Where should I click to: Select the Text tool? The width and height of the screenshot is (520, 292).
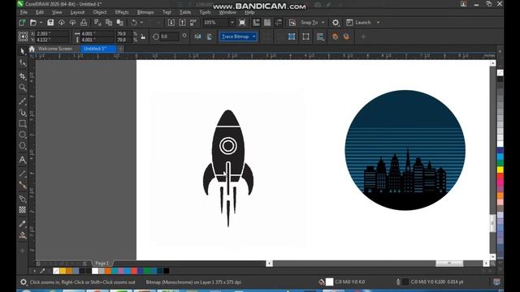click(x=23, y=160)
